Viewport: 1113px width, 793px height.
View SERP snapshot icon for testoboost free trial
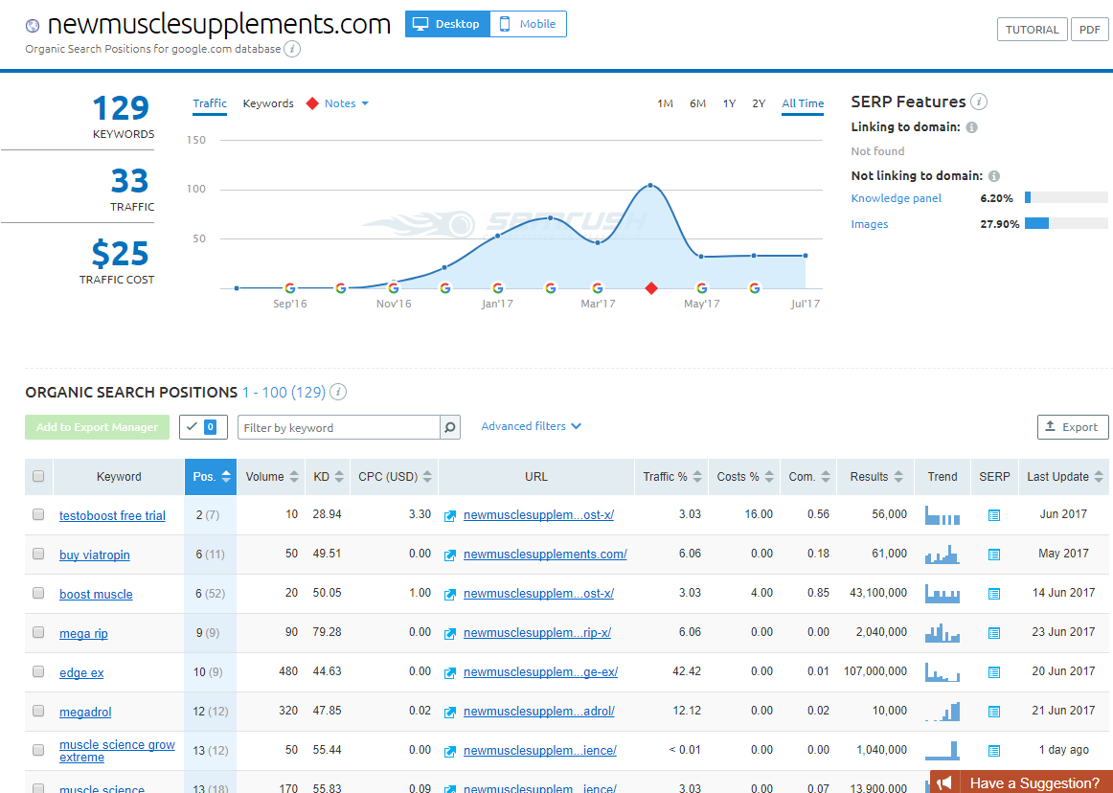pos(994,515)
